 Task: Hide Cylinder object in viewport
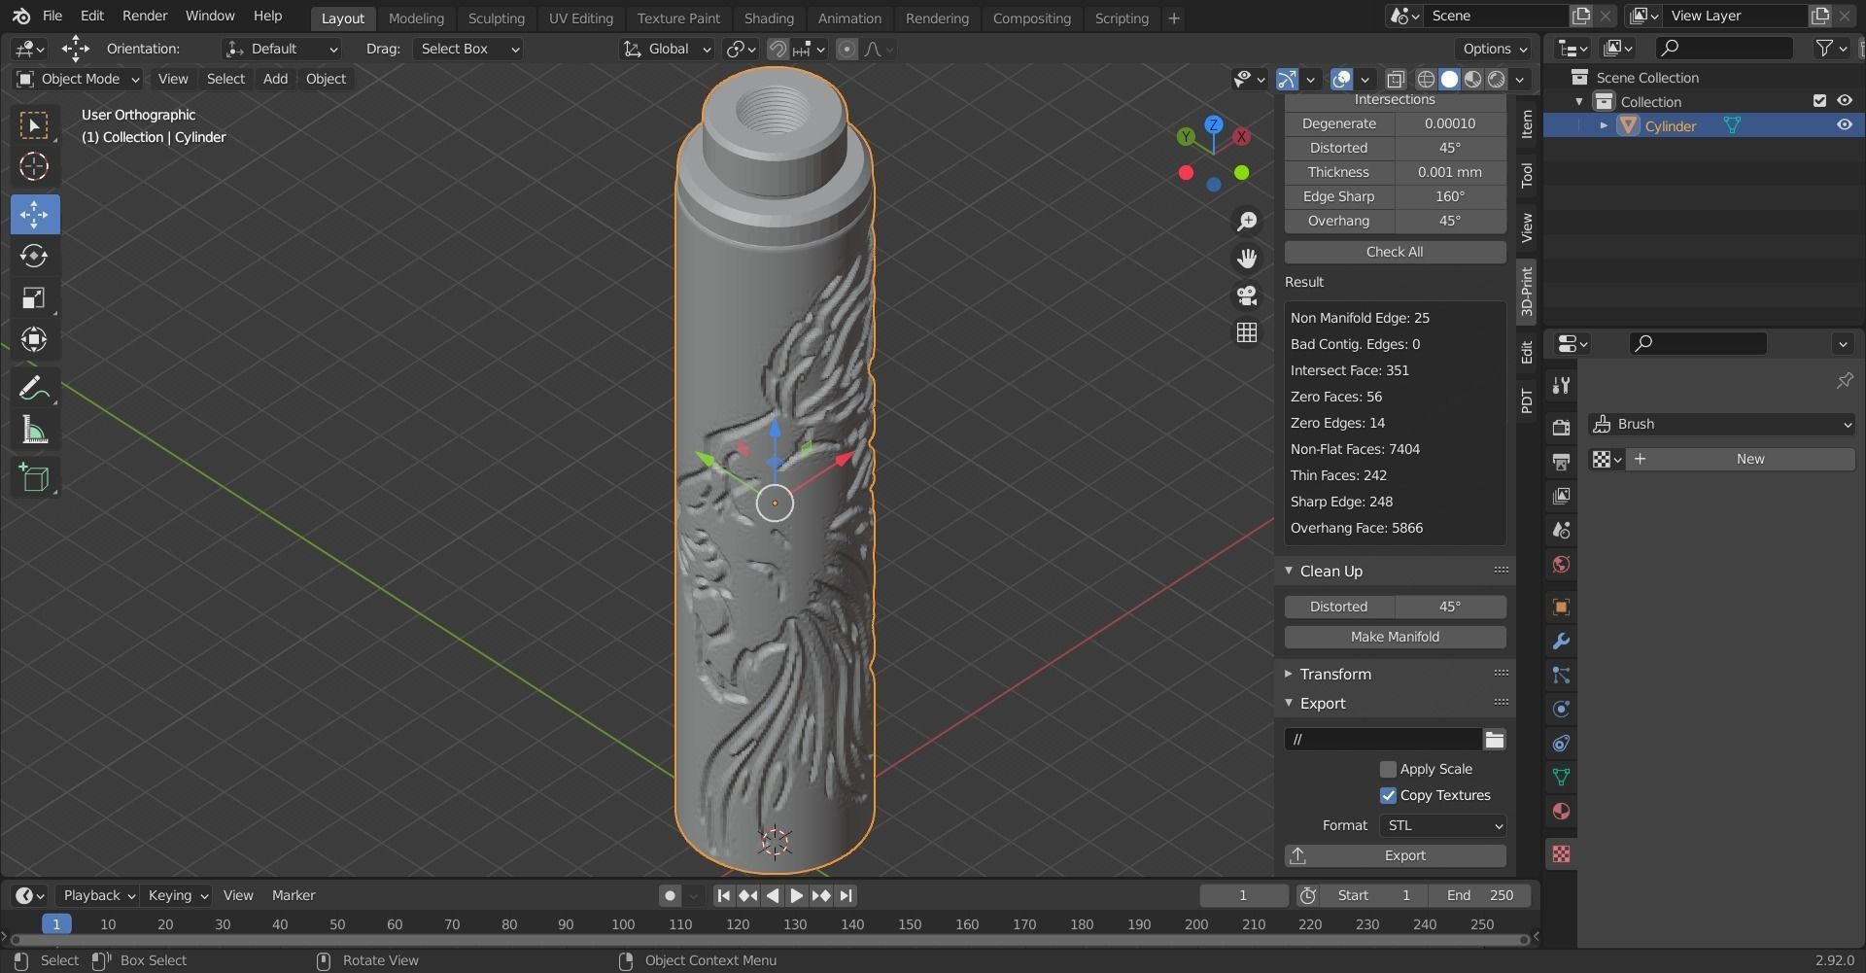(1844, 125)
